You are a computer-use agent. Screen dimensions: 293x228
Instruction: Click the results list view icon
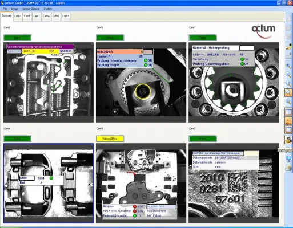coord(288,129)
